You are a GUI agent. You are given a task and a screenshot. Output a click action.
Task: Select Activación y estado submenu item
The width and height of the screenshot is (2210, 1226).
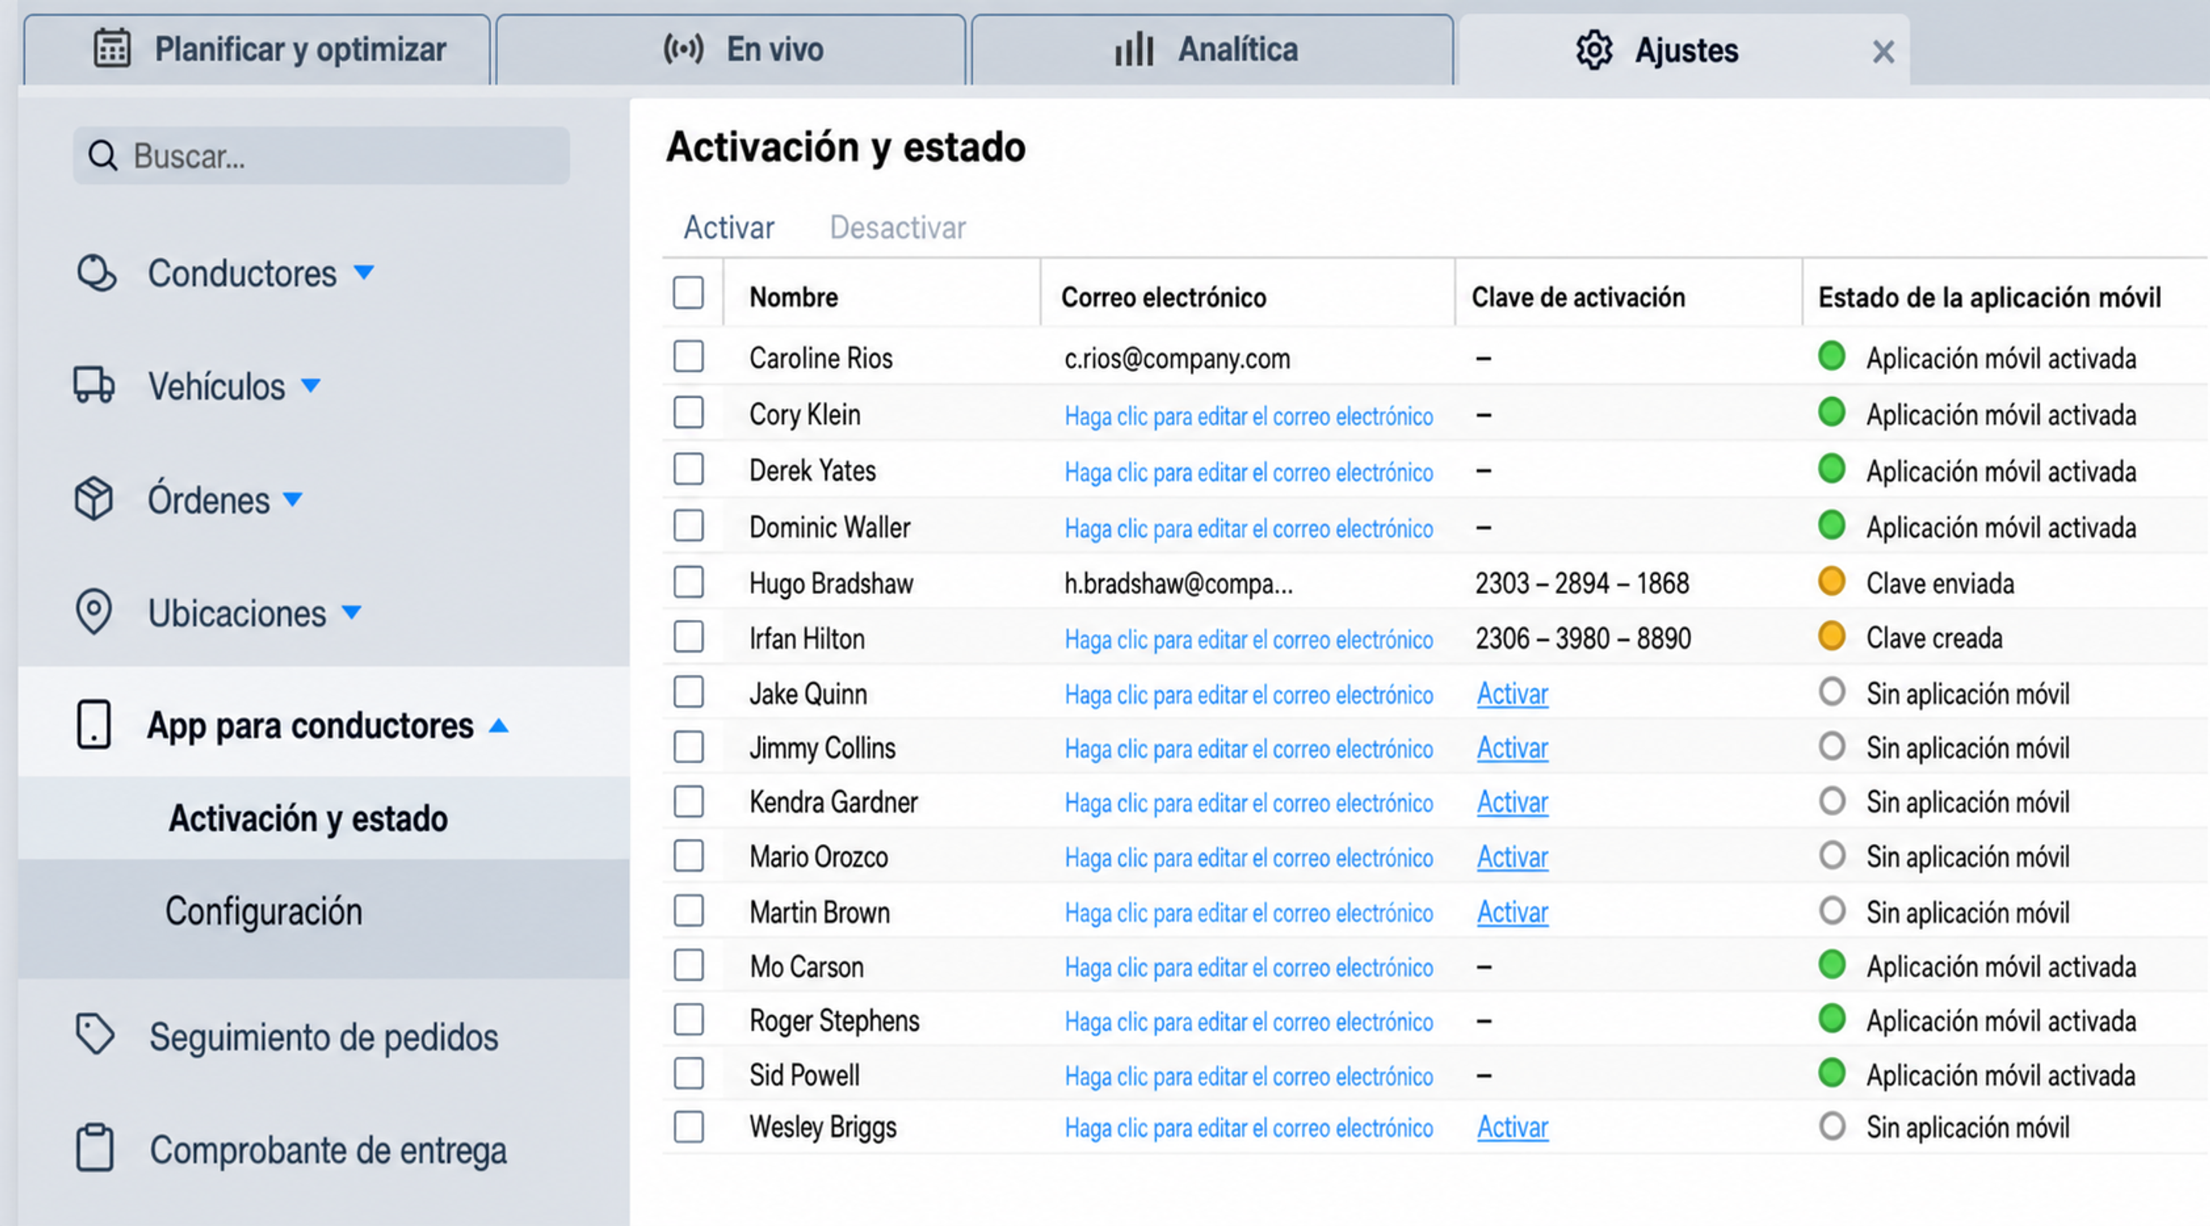pyautogui.click(x=324, y=818)
